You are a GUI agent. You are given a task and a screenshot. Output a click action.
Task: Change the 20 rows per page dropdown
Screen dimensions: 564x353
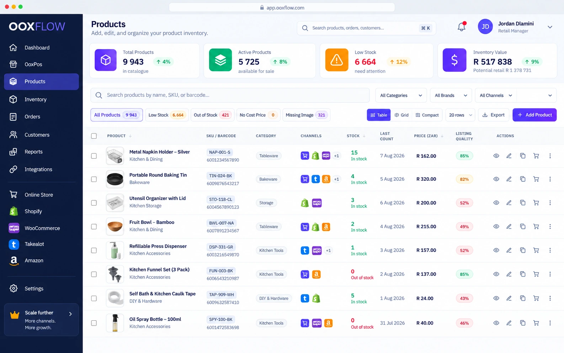coord(460,115)
